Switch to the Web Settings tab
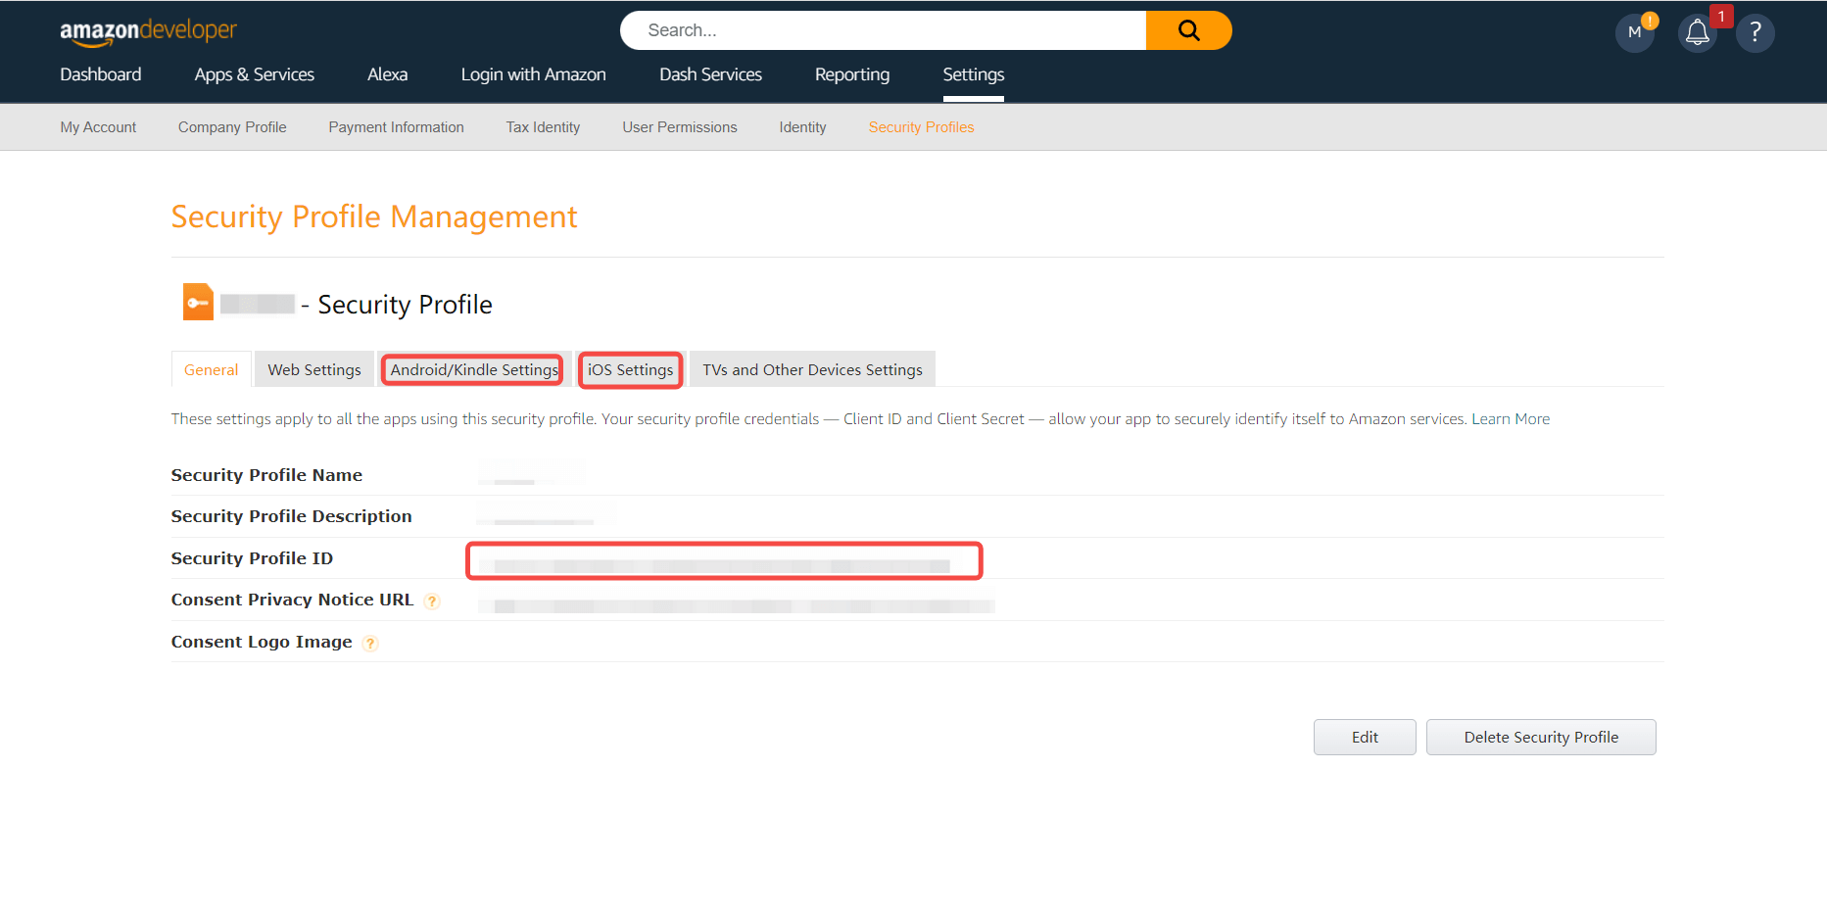Image resolution: width=1827 pixels, height=913 pixels. click(x=314, y=370)
